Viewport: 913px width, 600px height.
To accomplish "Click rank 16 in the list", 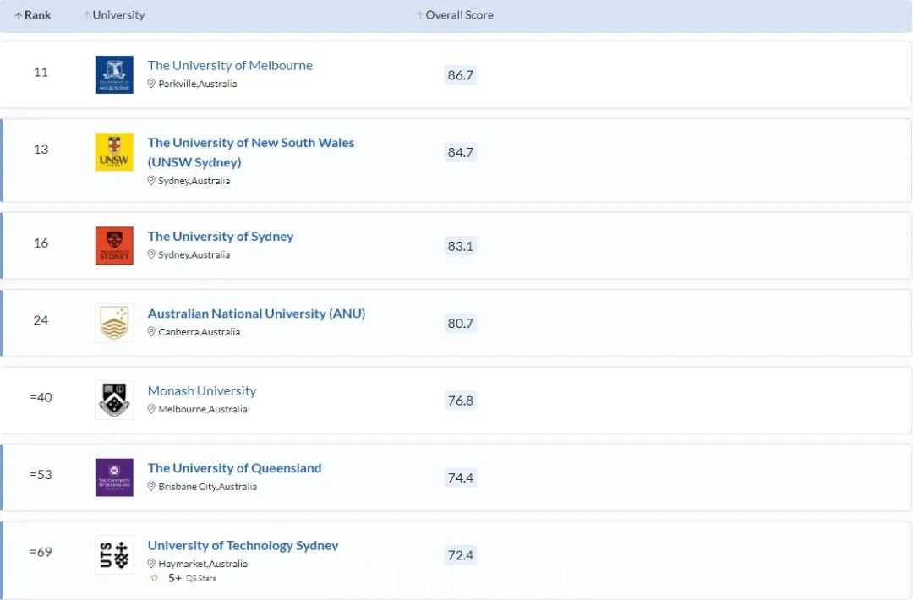I will click(41, 243).
